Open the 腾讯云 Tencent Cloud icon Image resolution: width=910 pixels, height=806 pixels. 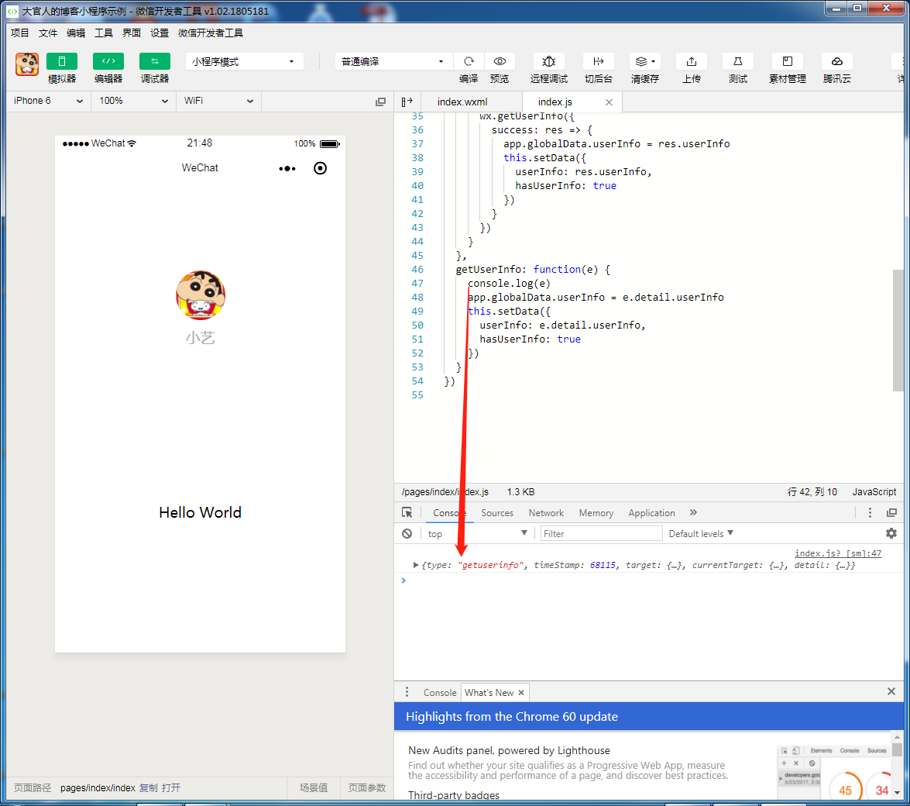click(837, 61)
